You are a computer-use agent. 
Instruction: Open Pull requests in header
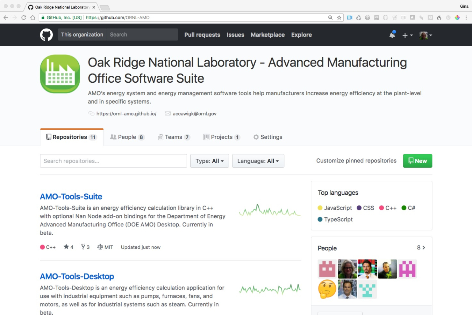[202, 35]
